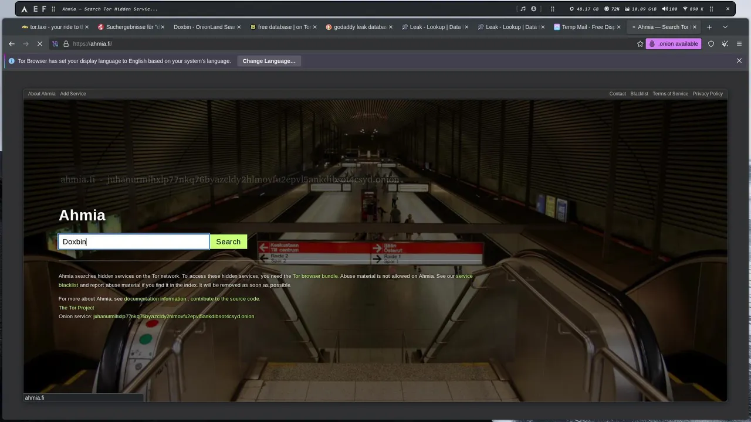Open the Add Service link
This screenshot has width=751, height=422.
tap(73, 94)
